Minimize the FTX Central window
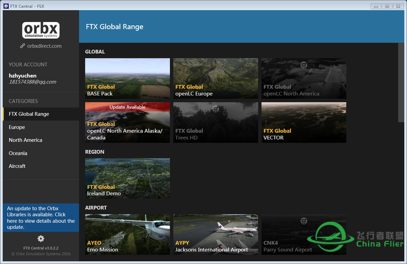The width and height of the screenshot is (407, 264). [376, 6]
